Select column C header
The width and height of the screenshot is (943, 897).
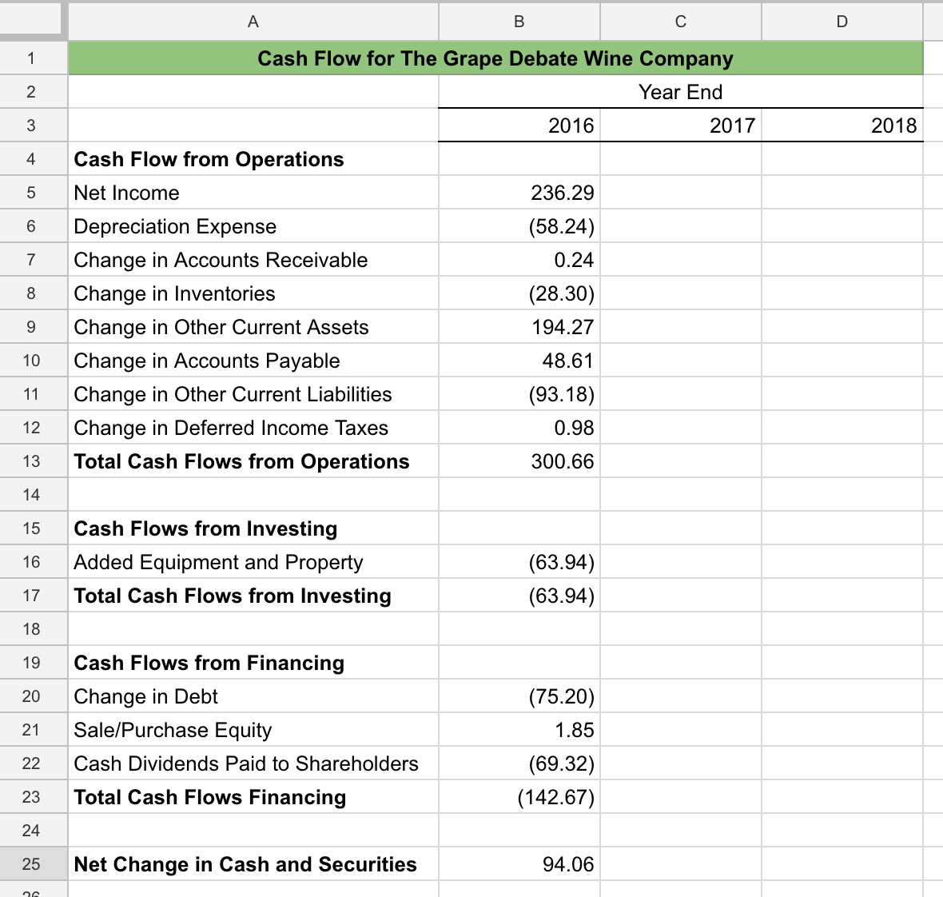pos(681,22)
